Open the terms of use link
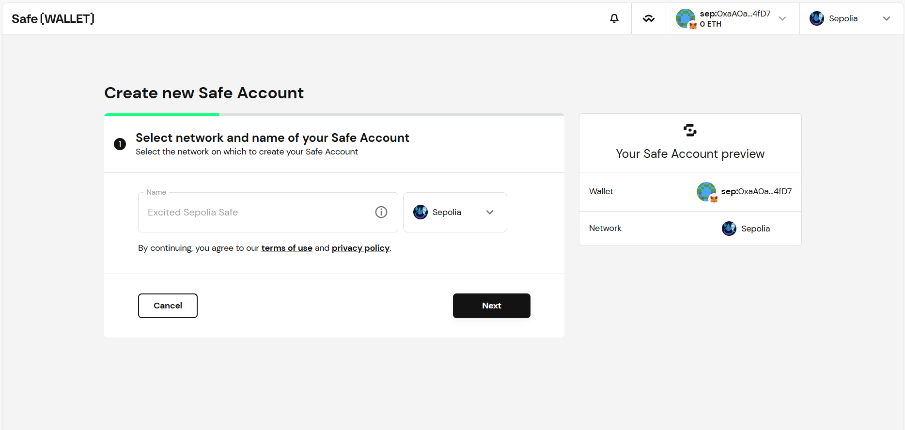Screen dimensions: 905x430 tap(287, 248)
